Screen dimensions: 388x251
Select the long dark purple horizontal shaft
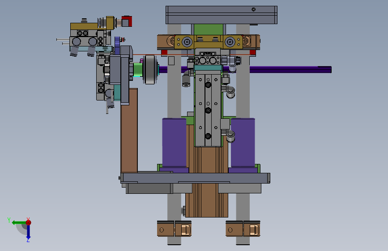[x=290, y=70]
